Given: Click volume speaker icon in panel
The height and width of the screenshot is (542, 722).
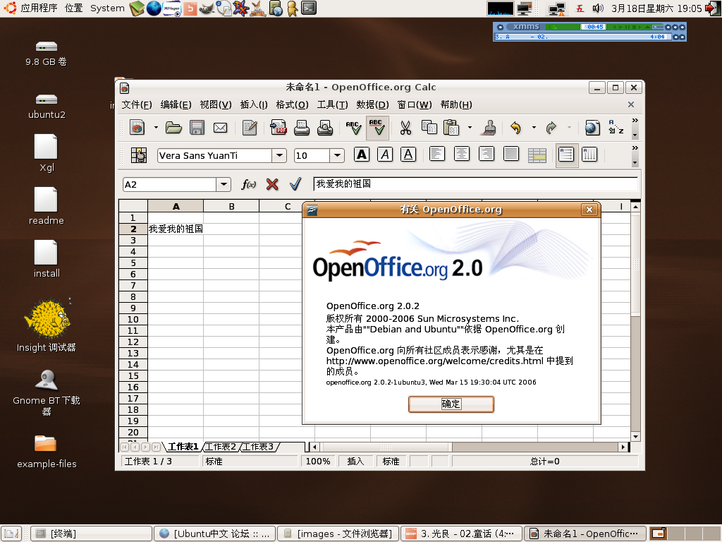Looking at the screenshot, I should pyautogui.click(x=598, y=8).
